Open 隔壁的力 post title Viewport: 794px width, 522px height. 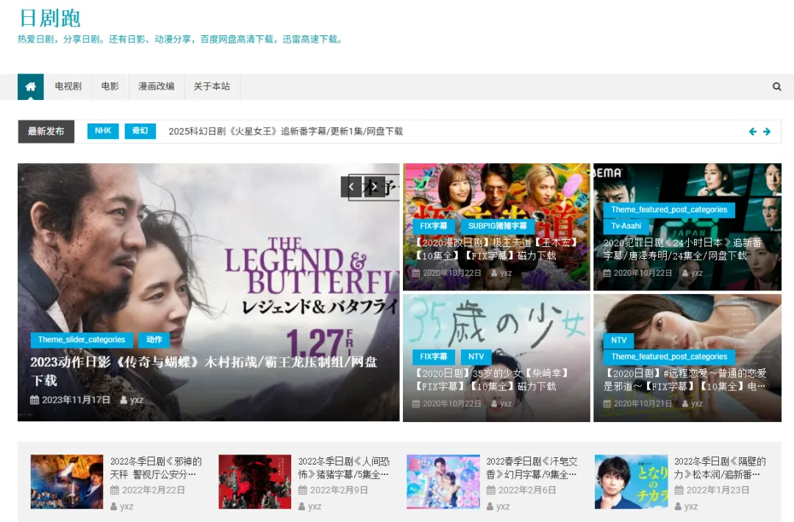720,468
